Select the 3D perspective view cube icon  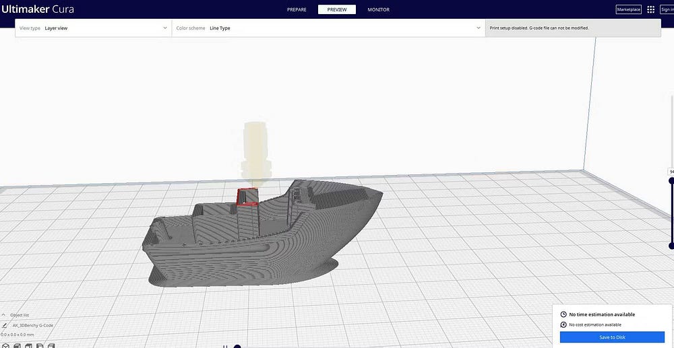[x=5, y=346]
